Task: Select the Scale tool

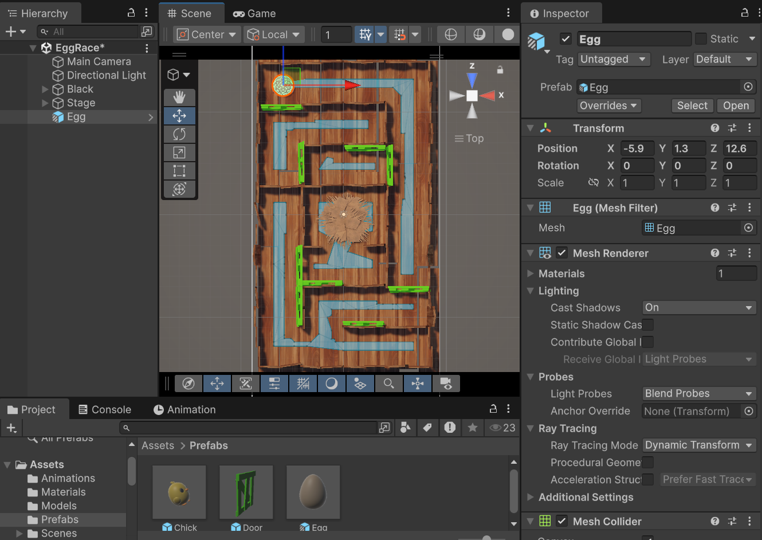Action: tap(179, 152)
